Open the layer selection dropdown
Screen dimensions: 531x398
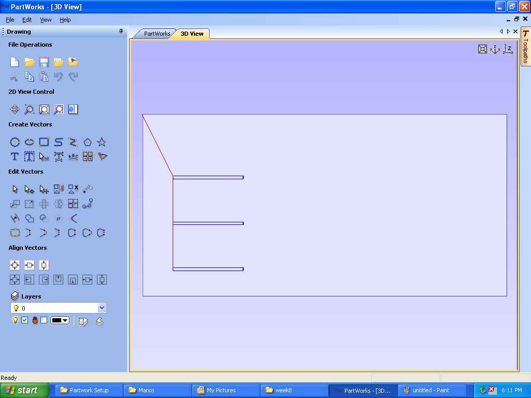[102, 308]
